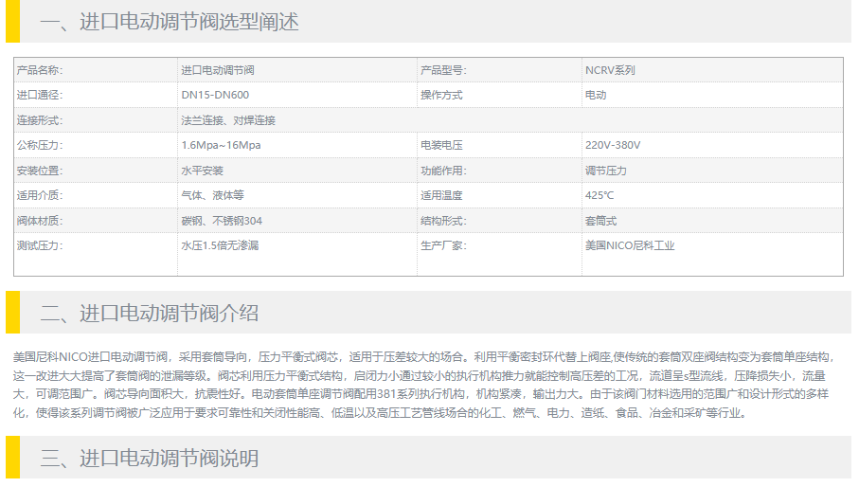Click the 425℃ temperature value

click(x=600, y=195)
